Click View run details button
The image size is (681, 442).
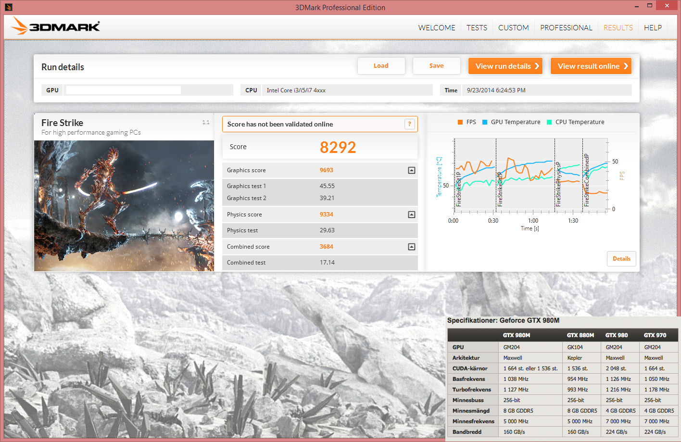[x=505, y=66]
